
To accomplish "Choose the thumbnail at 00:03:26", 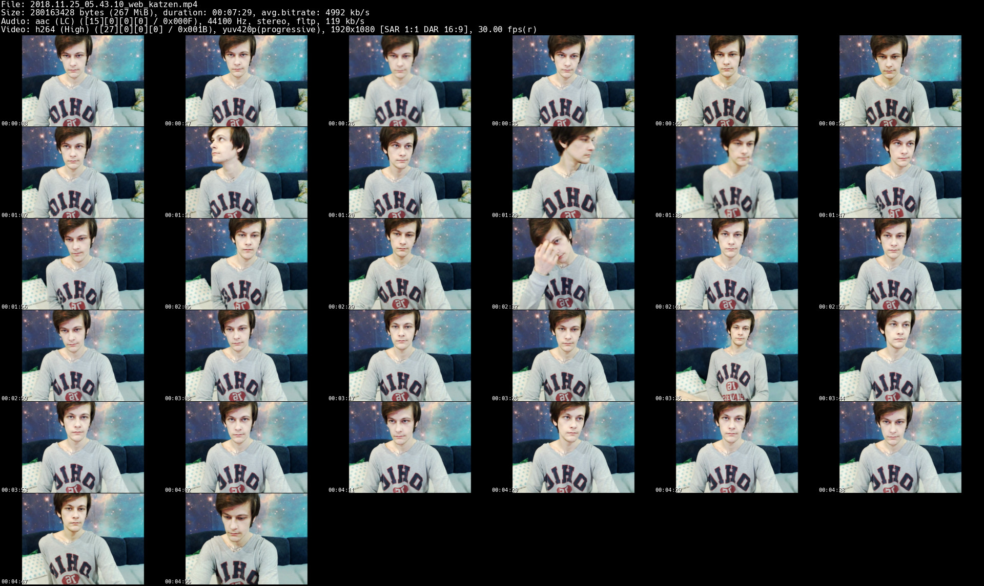I will (x=573, y=356).
